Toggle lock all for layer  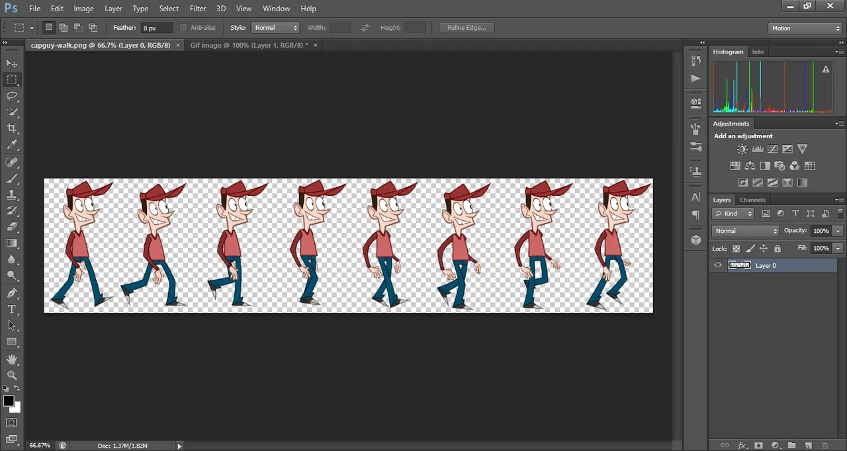778,249
